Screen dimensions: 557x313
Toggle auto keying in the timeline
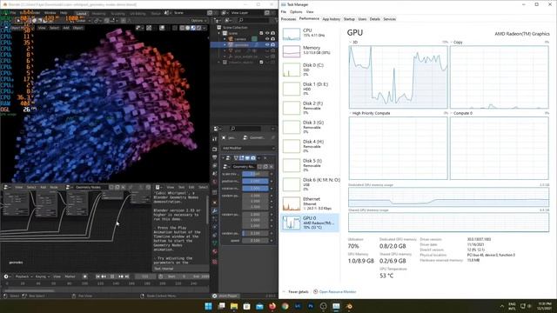[x=84, y=276]
